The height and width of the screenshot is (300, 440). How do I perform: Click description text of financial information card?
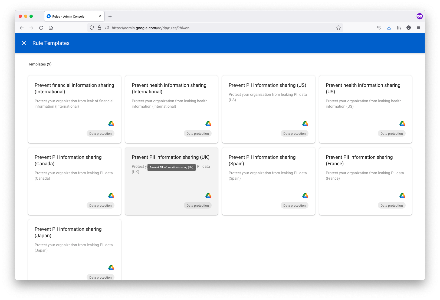coord(74,104)
